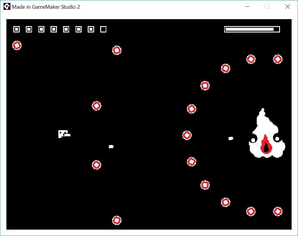Minimize the game window
Image resolution: width=298 pixels, height=236 pixels.
pyautogui.click(x=247, y=7)
